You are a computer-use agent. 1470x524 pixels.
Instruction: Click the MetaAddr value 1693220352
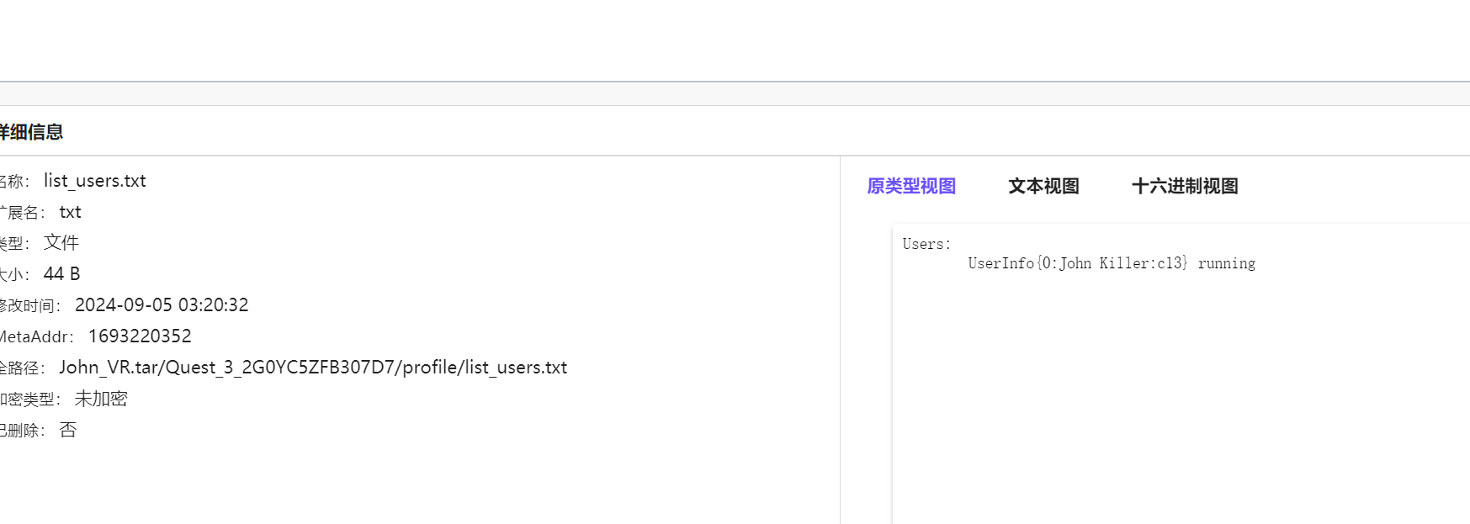(x=140, y=336)
